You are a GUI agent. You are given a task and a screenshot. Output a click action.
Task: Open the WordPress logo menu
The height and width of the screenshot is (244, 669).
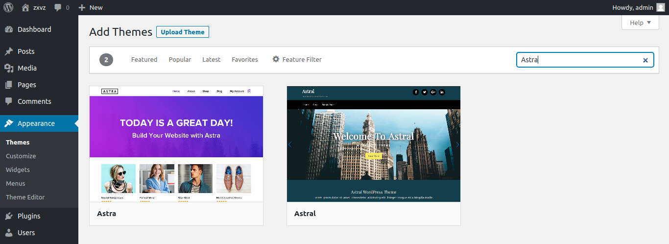(x=8, y=7)
